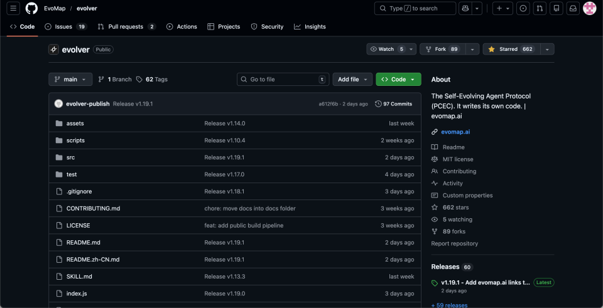Expand the Add file dropdown

[352, 79]
